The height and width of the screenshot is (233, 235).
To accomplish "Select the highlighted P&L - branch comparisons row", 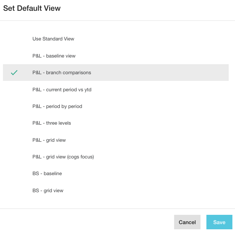I will [x=62, y=73].
